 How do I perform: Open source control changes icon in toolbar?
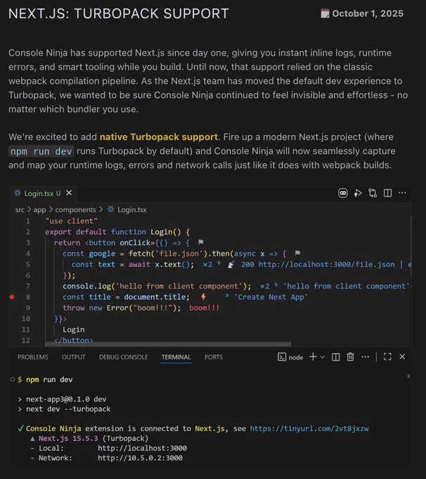tap(373, 193)
